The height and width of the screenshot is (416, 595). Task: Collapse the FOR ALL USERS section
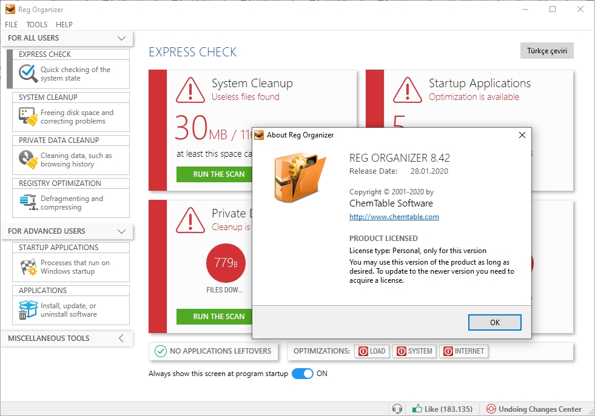click(121, 38)
